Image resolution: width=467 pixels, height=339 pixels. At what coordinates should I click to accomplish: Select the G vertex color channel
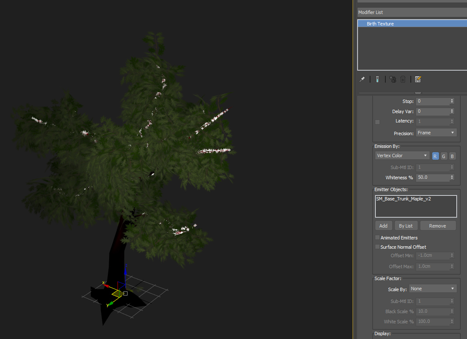pos(444,156)
